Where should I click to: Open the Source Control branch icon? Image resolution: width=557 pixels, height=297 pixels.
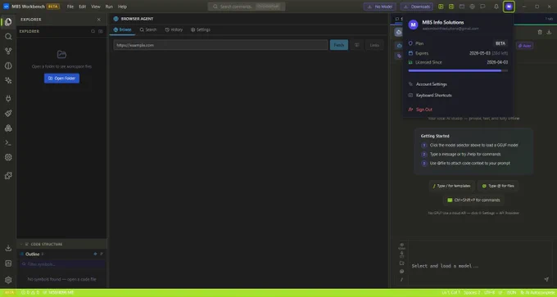coord(8,51)
